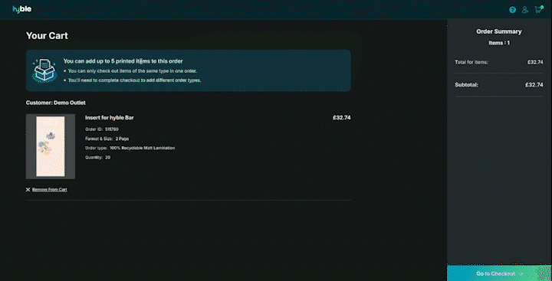Open the help question mark icon
552x281 pixels.
pyautogui.click(x=513, y=10)
